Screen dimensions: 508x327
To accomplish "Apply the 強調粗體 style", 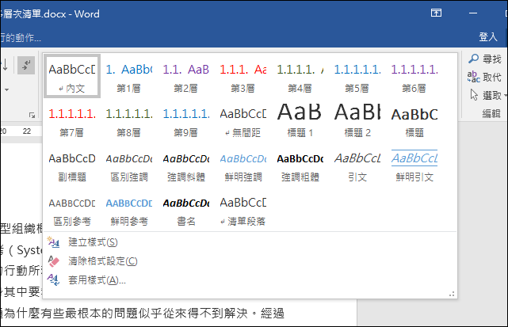I will [x=300, y=165].
